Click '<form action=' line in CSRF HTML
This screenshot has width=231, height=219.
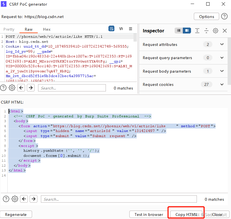coord(117,126)
